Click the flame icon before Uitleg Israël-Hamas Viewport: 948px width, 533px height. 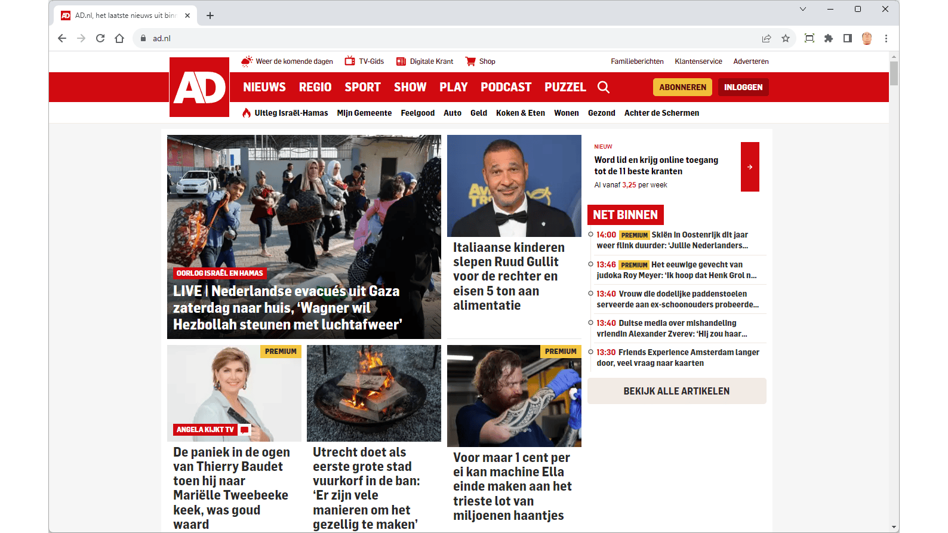coord(247,113)
